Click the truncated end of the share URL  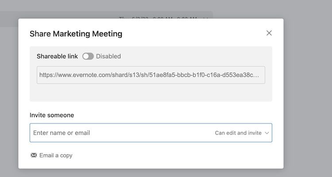(252, 75)
